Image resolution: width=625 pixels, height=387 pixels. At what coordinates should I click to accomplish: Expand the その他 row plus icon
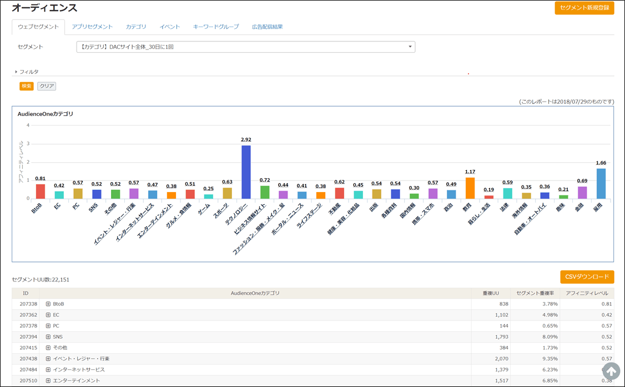(x=48, y=348)
